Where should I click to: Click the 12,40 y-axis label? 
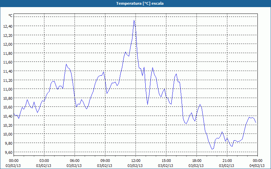8,26
